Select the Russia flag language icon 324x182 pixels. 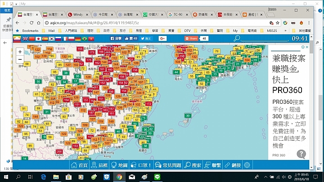tap(58, 39)
